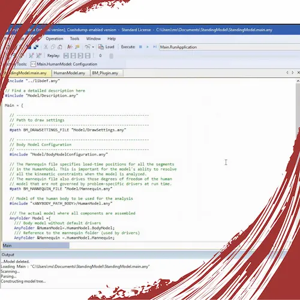The image size is (300, 300).
Task: Click the Main.RunApplication operation field
Action: point(229,47)
